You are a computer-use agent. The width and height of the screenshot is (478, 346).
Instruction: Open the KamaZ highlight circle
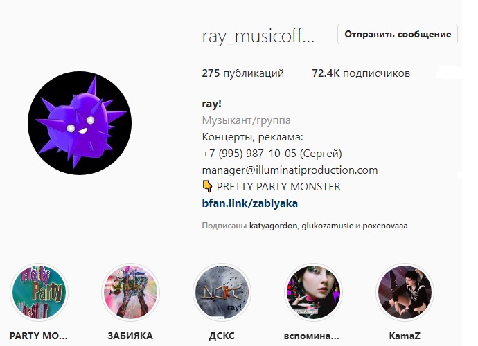[x=405, y=292]
